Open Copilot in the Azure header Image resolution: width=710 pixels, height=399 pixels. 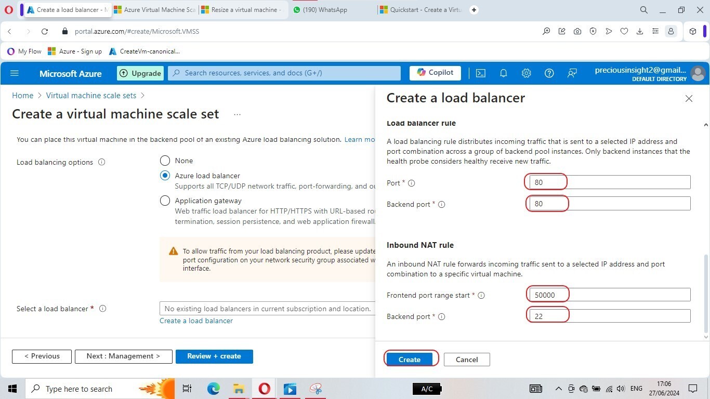click(x=435, y=73)
